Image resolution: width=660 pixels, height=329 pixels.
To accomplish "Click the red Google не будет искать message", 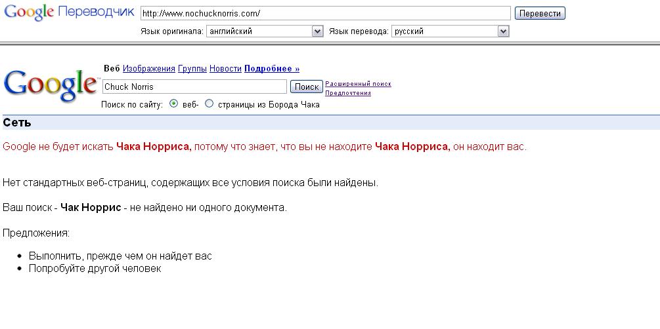I will point(265,147).
